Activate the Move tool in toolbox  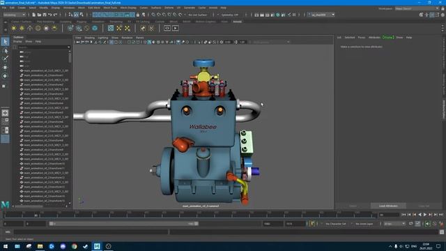(5, 68)
